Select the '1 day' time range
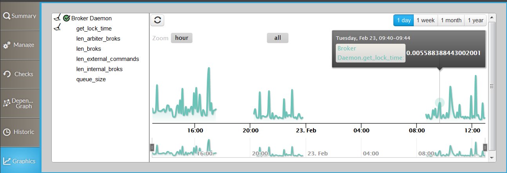 click(x=403, y=20)
